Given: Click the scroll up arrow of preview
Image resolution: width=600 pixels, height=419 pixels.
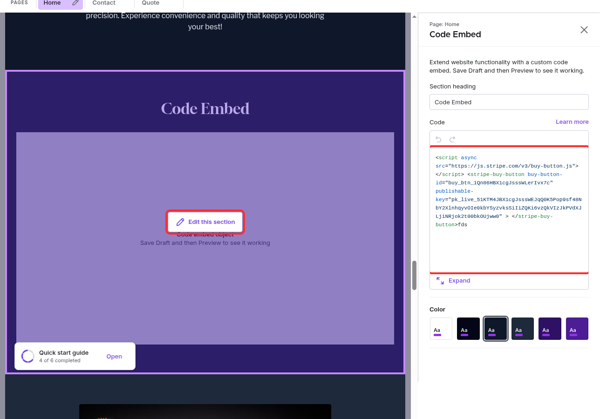Looking at the screenshot, I should click(414, 17).
